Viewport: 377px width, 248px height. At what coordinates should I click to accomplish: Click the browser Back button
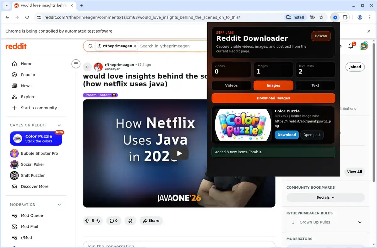[x=7, y=18]
